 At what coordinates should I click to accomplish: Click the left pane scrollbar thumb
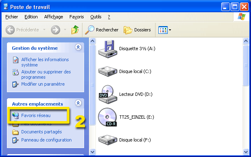[x=92, y=85]
